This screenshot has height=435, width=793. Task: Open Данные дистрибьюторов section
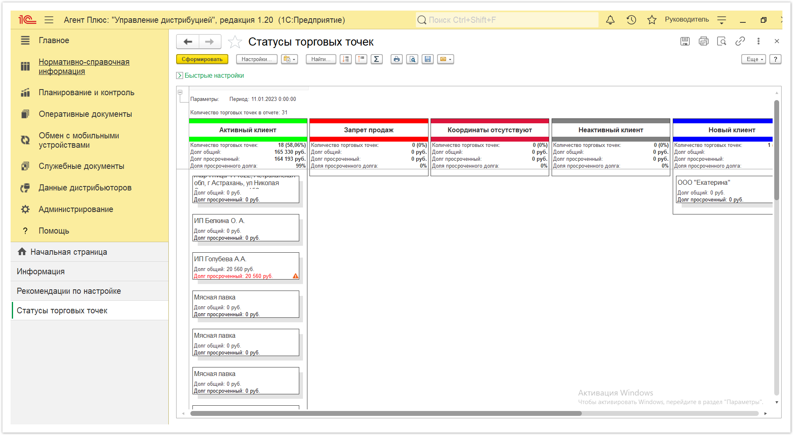click(85, 188)
